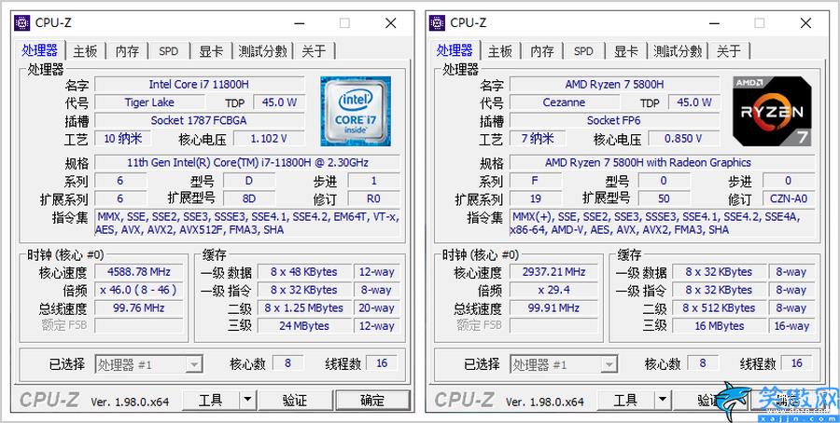Click L3 cache value 16 MBytes

point(720,326)
